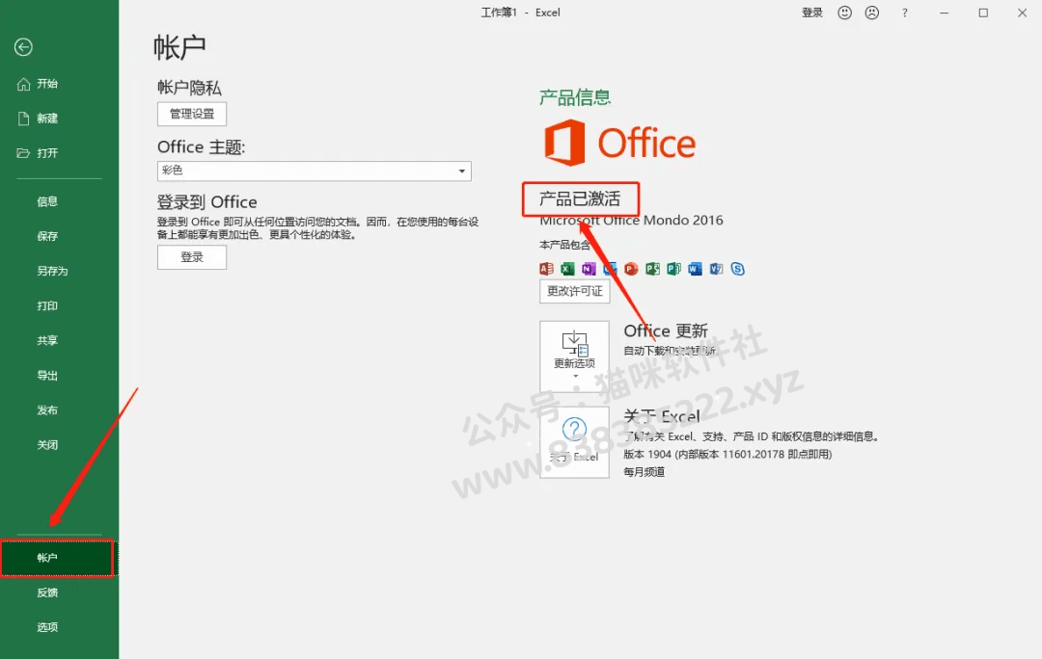Close the Excel window
Screen dimensions: 1042x659
[1022, 13]
